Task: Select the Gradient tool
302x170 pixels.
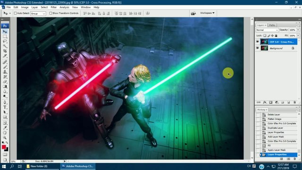Action: point(5,86)
